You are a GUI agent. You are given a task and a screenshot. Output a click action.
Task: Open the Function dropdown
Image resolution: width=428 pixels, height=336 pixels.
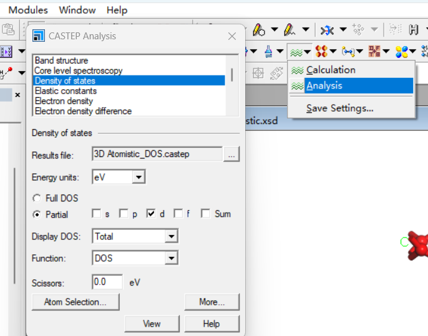coord(172,258)
